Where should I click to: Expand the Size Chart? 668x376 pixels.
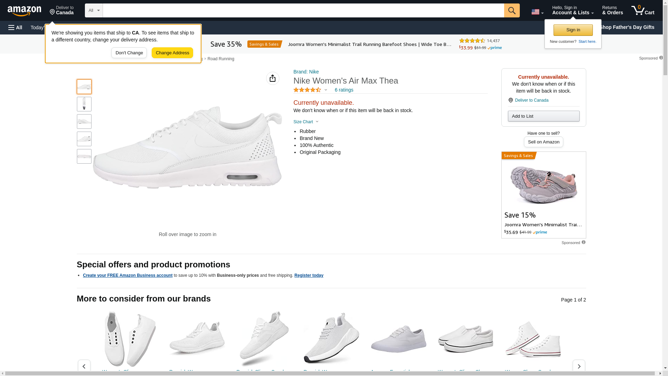click(x=306, y=122)
